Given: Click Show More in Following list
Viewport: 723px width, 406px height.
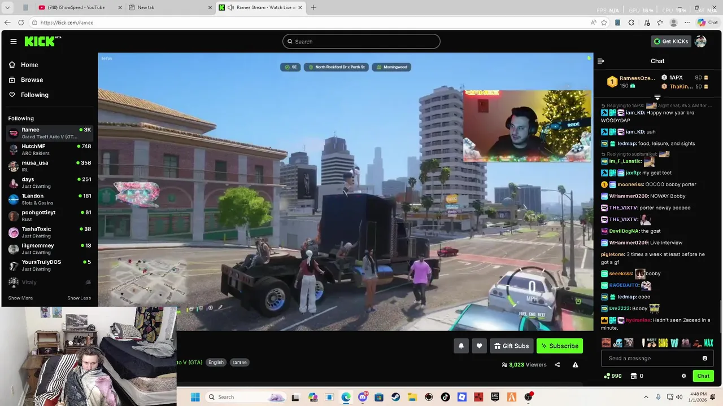Looking at the screenshot, I should pyautogui.click(x=20, y=298).
